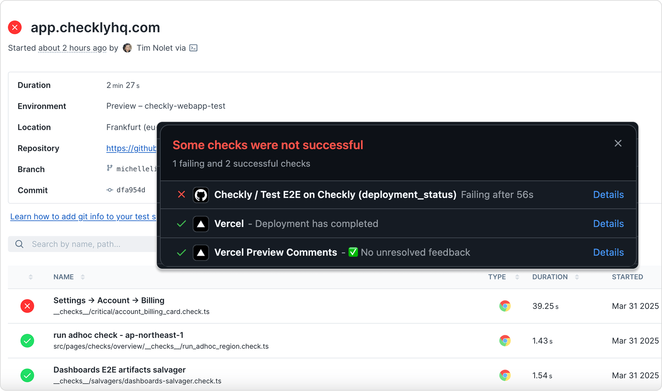Click the red failed status icon beside app.checklyhq.com
Image resolution: width=662 pixels, height=391 pixels.
tap(15, 27)
